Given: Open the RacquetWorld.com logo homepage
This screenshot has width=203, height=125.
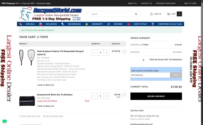Looking at the screenshot, I should point(50,14).
